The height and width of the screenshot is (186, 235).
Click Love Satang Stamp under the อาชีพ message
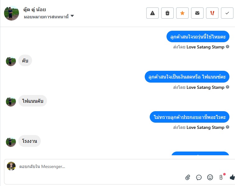(205, 127)
